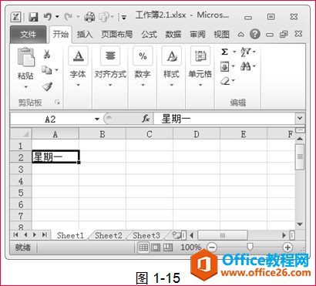The width and height of the screenshot is (316, 286).
Task: Select column B header
Action: click(103, 134)
